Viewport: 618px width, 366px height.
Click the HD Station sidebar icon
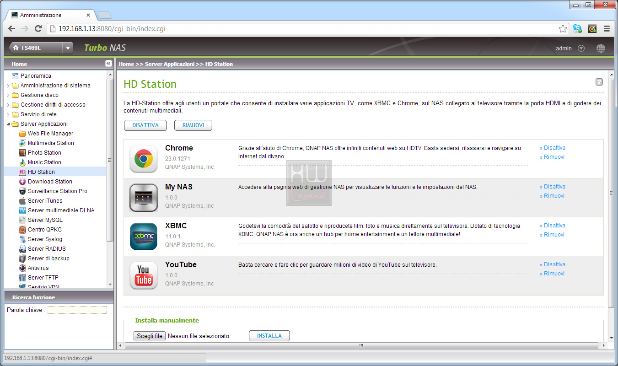click(x=22, y=172)
